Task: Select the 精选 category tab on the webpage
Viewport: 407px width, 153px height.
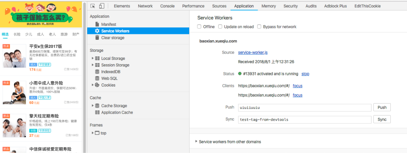Action: [5, 34]
